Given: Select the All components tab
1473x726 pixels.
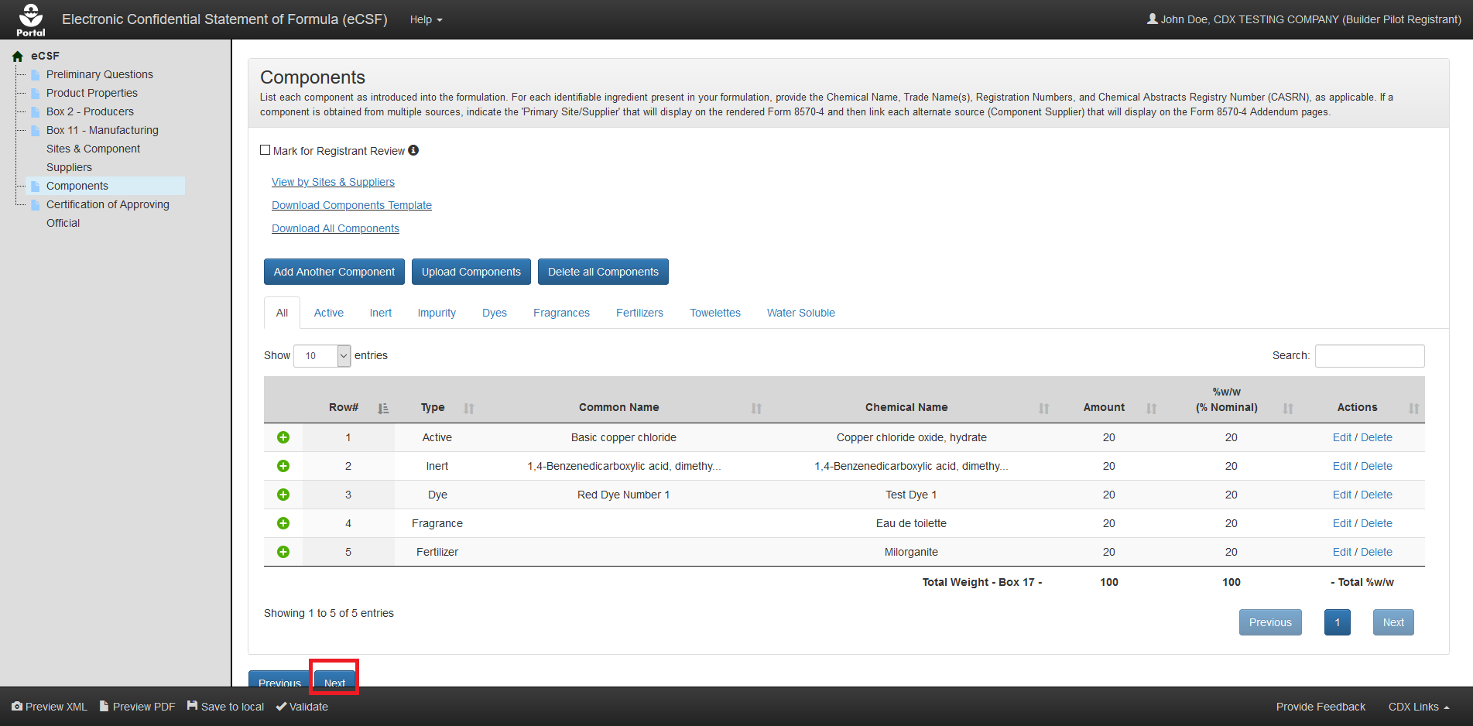Looking at the screenshot, I should pos(282,313).
